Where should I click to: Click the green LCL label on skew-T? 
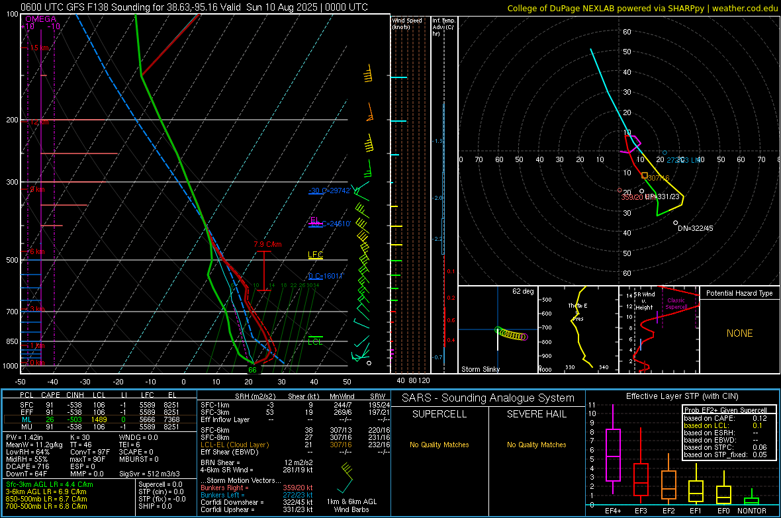tap(315, 341)
